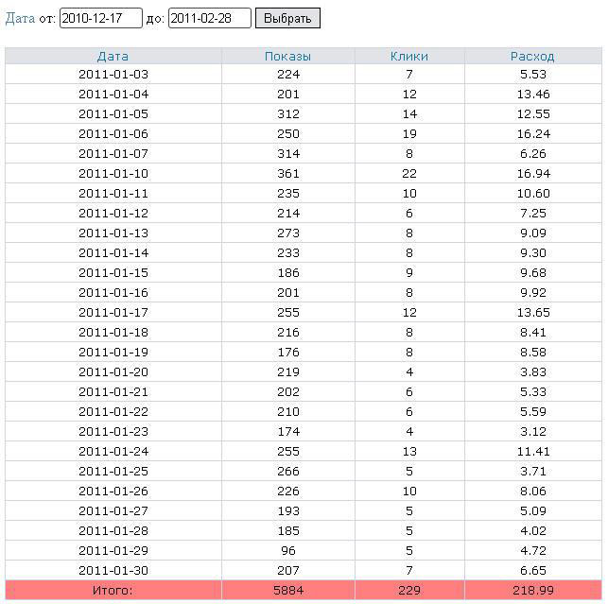This screenshot has height=604, width=608.
Task: Sort by the Клики column header
Action: pyautogui.click(x=409, y=57)
